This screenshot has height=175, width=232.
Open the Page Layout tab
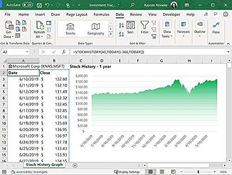click(x=77, y=14)
